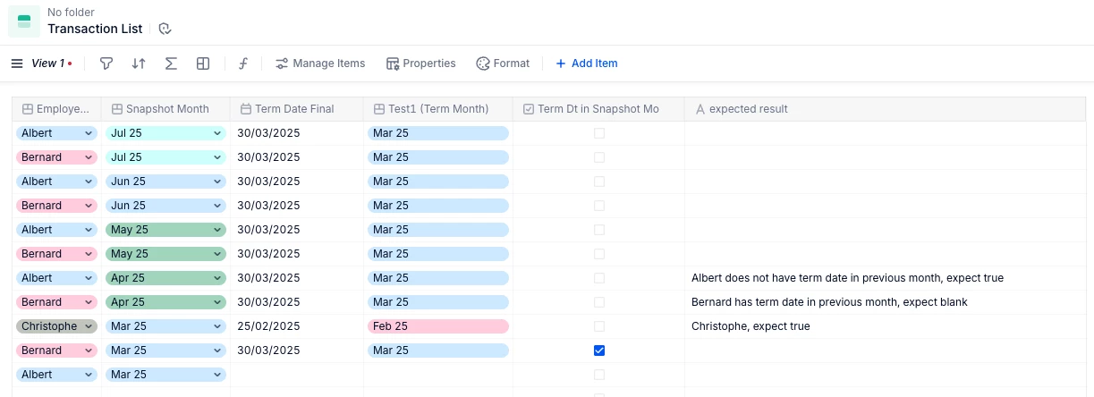Open the hamburger view menu icon

click(17, 63)
